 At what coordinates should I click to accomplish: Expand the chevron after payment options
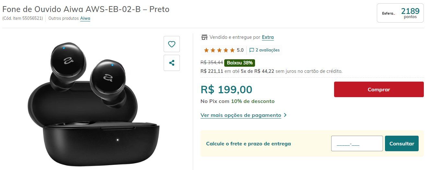coord(285,115)
